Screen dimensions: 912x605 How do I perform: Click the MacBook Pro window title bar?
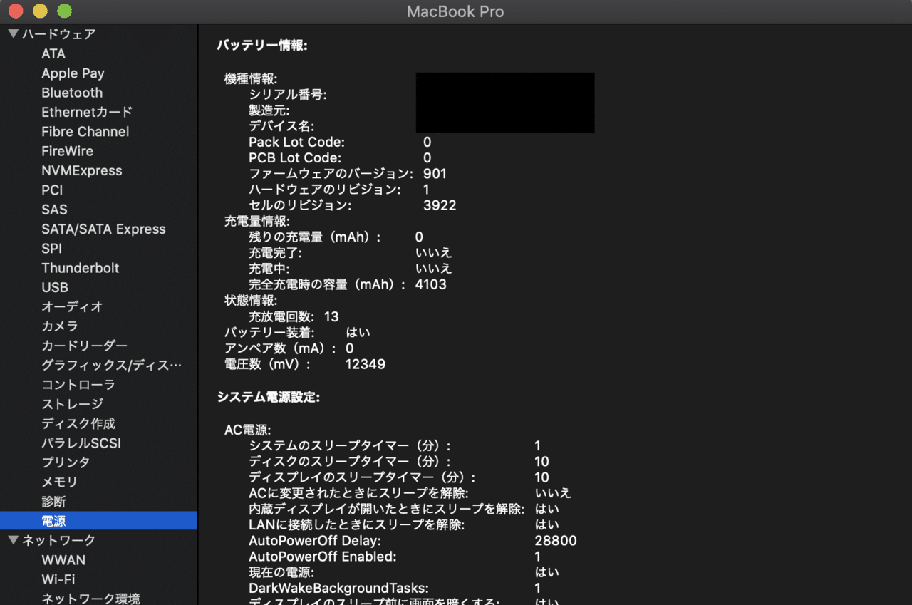pyautogui.click(x=455, y=11)
